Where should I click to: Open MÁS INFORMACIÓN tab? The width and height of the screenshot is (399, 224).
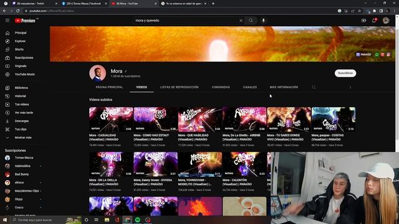[284, 87]
